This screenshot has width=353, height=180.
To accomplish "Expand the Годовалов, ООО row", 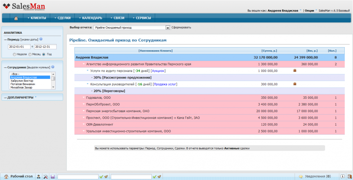I will click(x=84, y=97).
